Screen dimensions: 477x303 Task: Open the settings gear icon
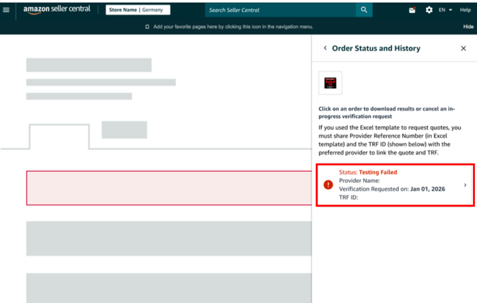(429, 10)
